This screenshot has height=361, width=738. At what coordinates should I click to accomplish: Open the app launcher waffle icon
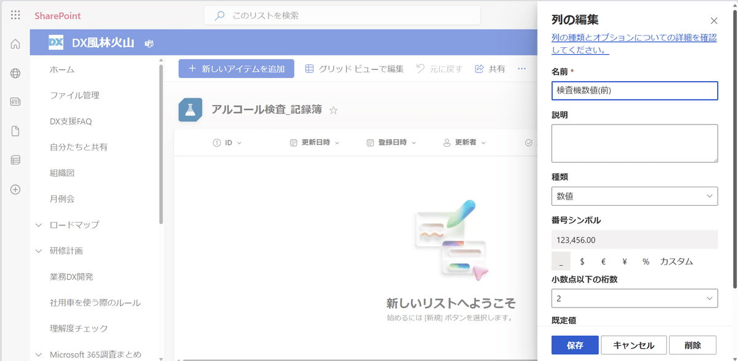(15, 15)
